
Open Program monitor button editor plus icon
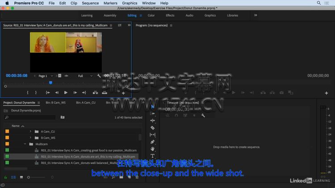[x=327, y=93]
